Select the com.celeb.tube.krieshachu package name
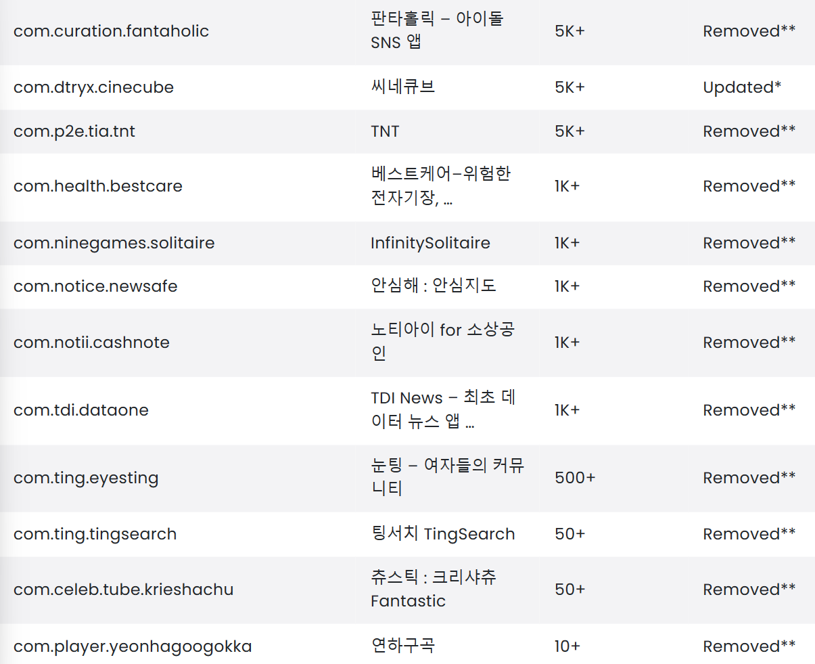This screenshot has width=815, height=664. pos(123,590)
